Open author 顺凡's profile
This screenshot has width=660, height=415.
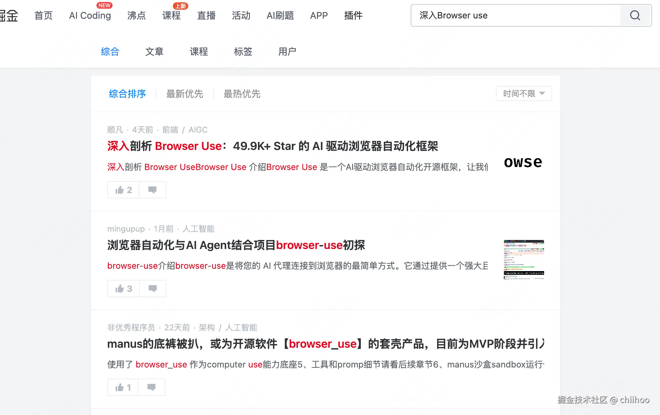pos(115,130)
